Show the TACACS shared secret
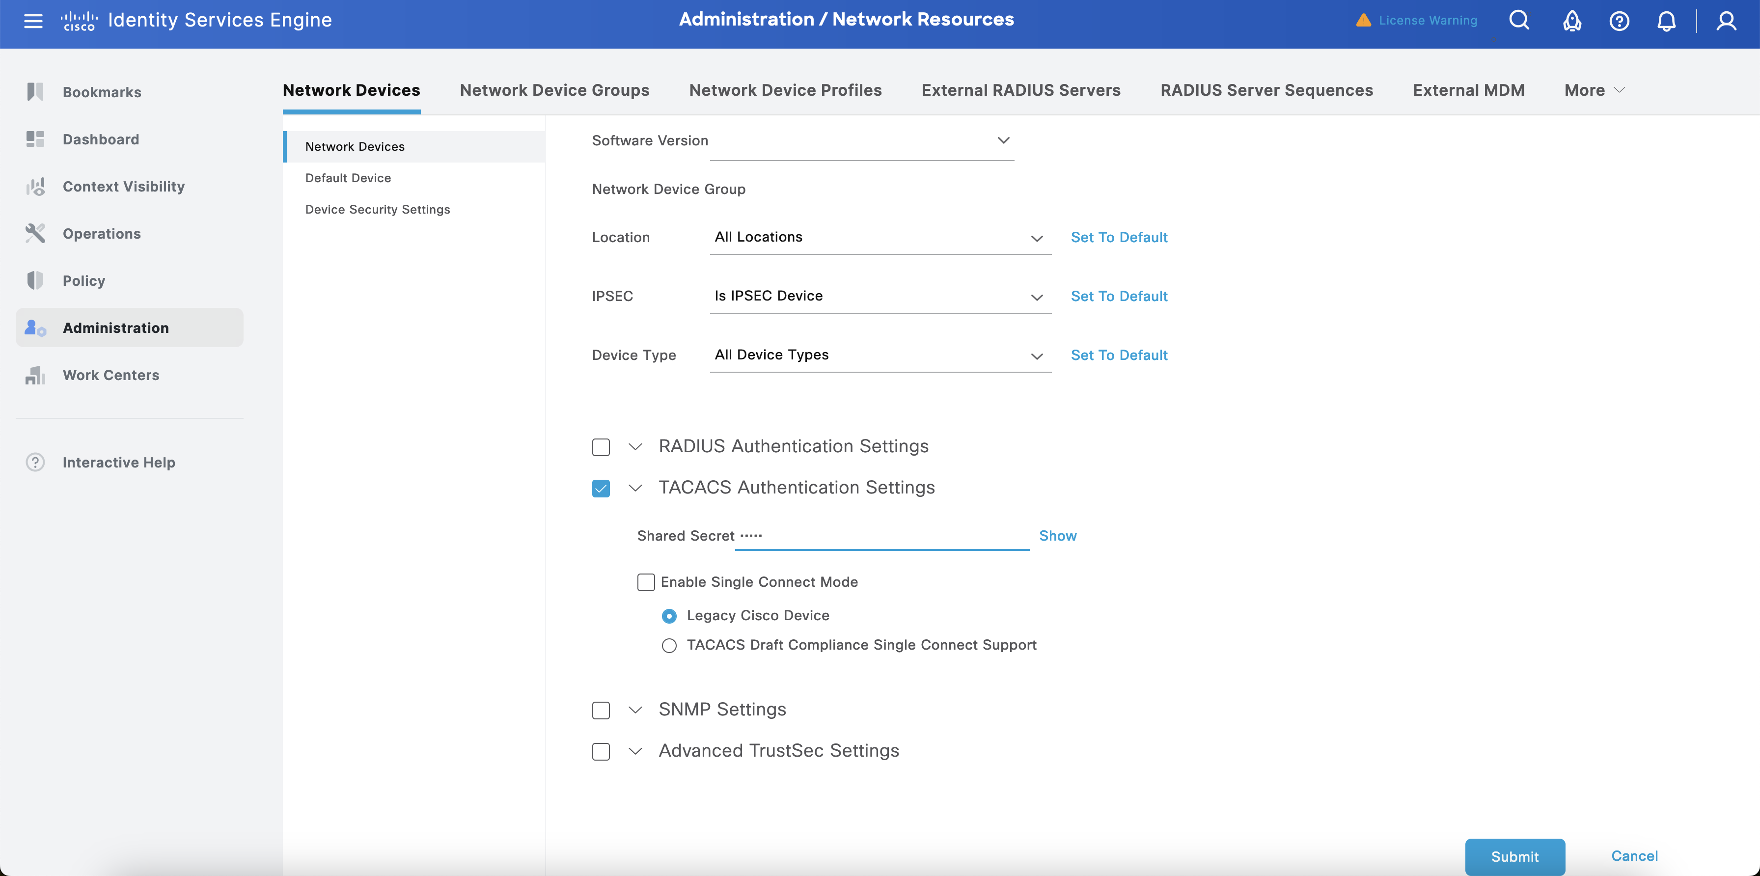 1058,536
